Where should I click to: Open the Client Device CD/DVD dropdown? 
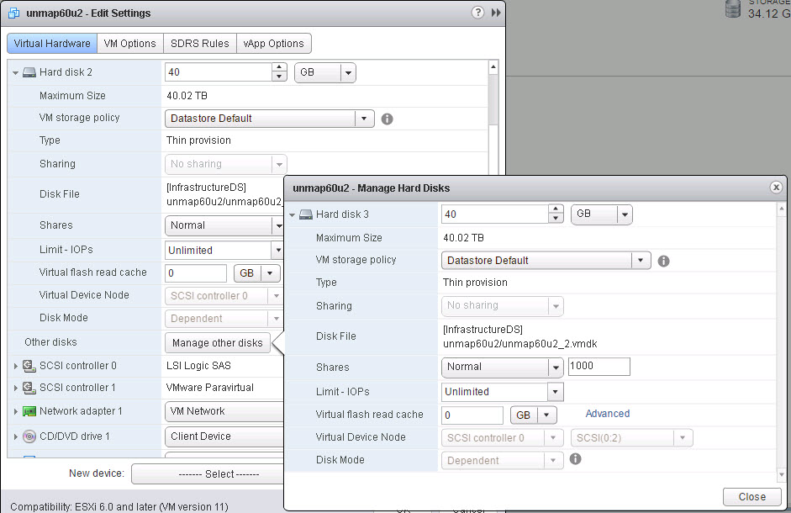tap(224, 436)
